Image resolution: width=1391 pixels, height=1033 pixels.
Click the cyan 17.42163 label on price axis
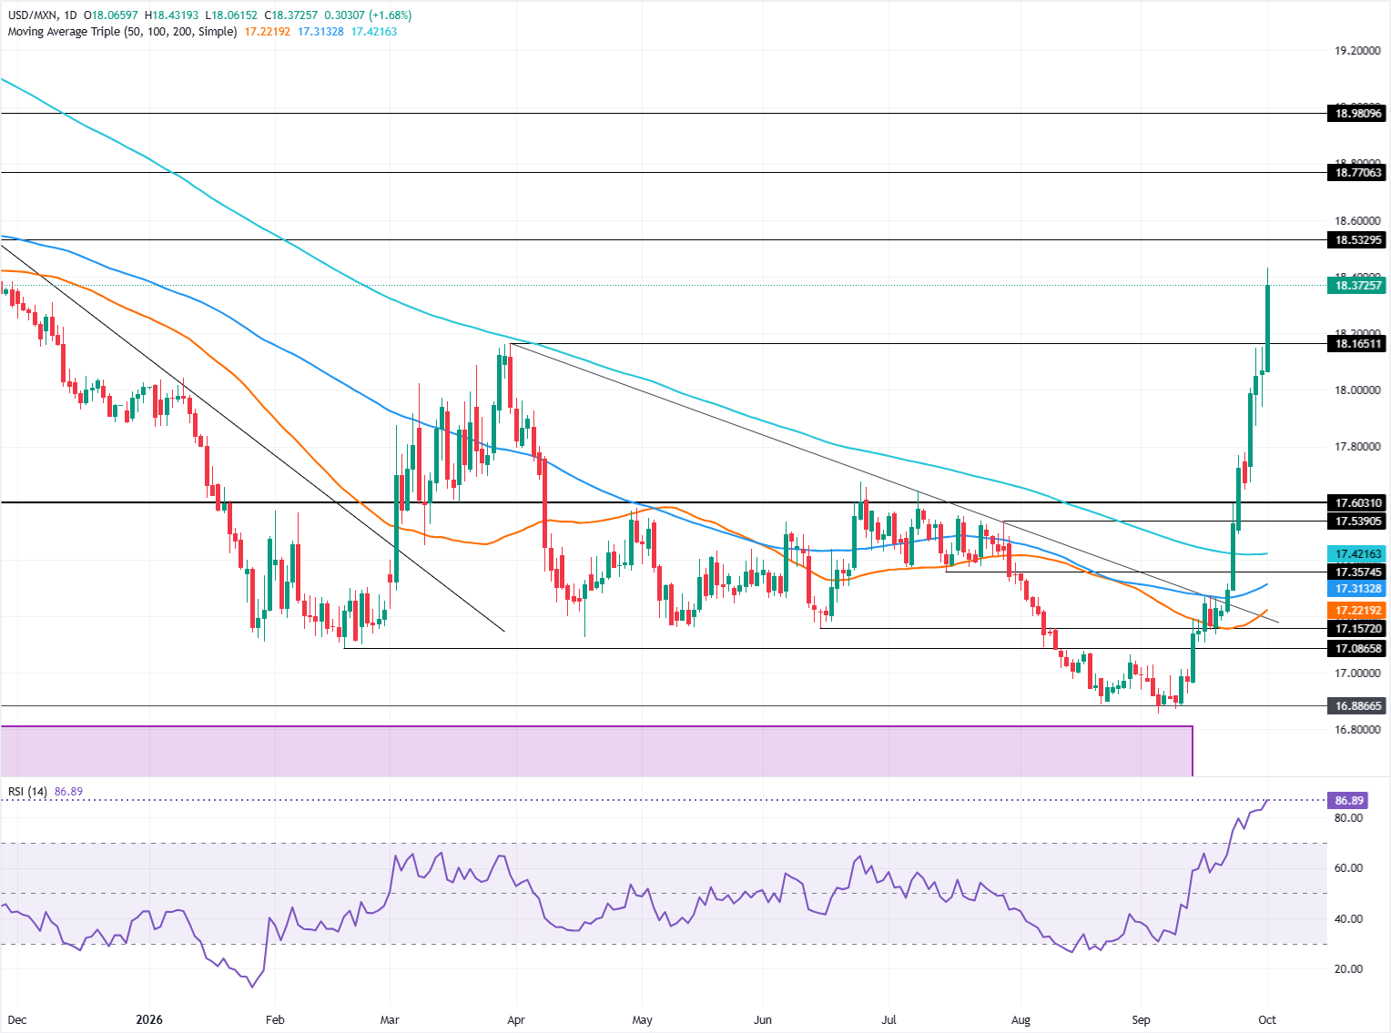pyautogui.click(x=1357, y=553)
